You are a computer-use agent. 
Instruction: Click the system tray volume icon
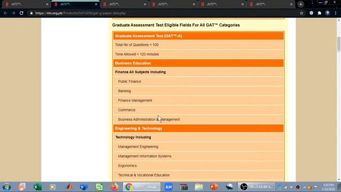[x=291, y=187]
